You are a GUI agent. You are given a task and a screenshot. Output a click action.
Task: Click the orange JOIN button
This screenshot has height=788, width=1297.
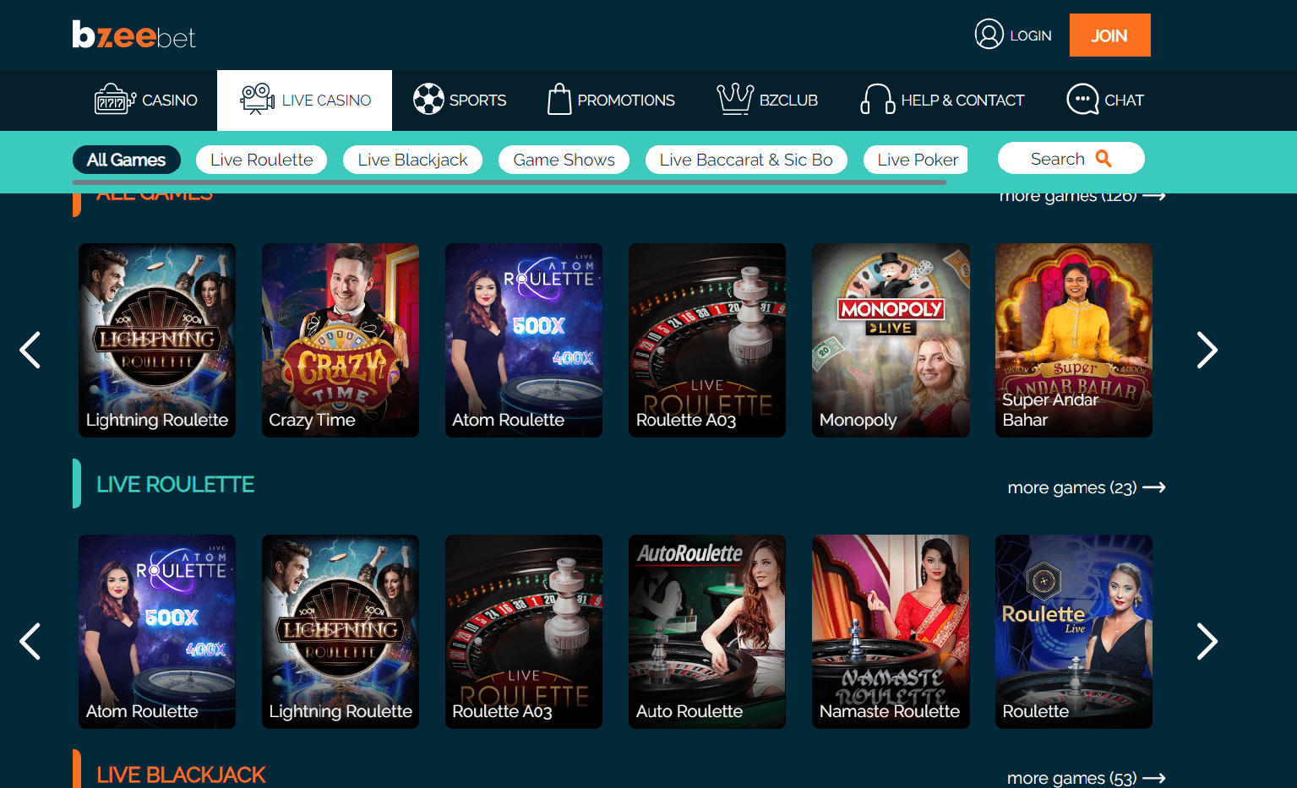point(1109,35)
